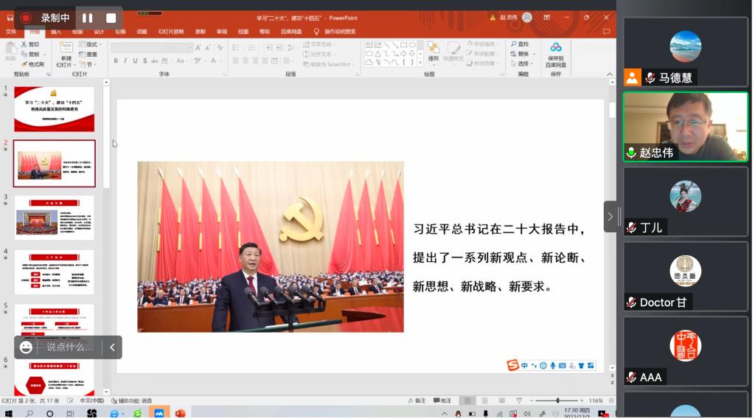755x419 pixels.
Task: Open the font size combo box
Action: [181, 48]
